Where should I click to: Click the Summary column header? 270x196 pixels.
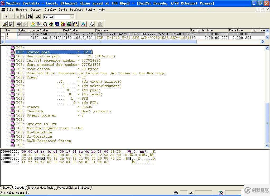(x=143, y=30)
